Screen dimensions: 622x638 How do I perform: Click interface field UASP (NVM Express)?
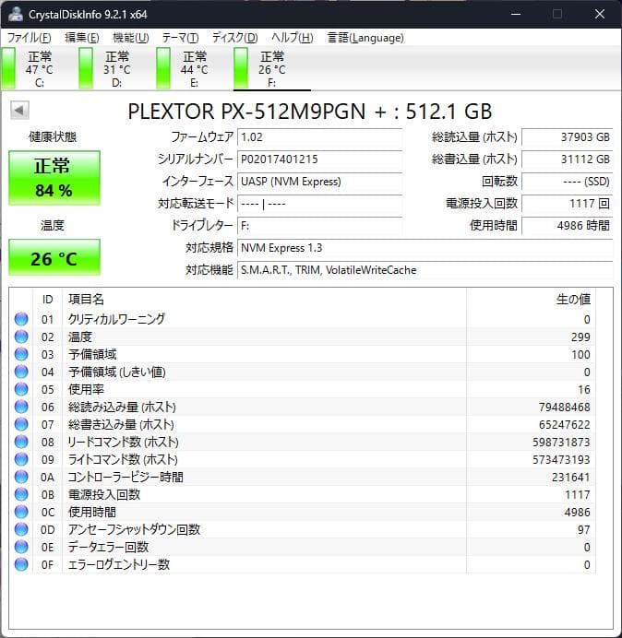[320, 182]
